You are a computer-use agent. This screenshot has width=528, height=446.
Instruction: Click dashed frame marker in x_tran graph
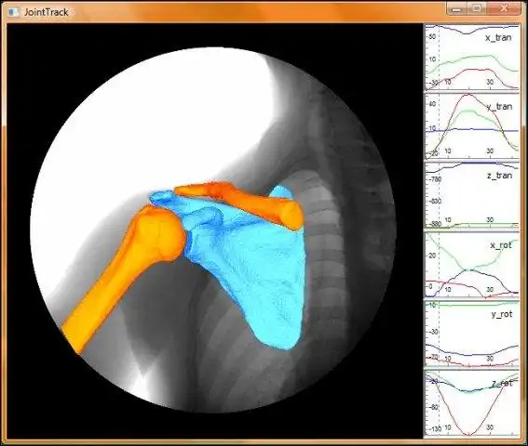point(439,57)
